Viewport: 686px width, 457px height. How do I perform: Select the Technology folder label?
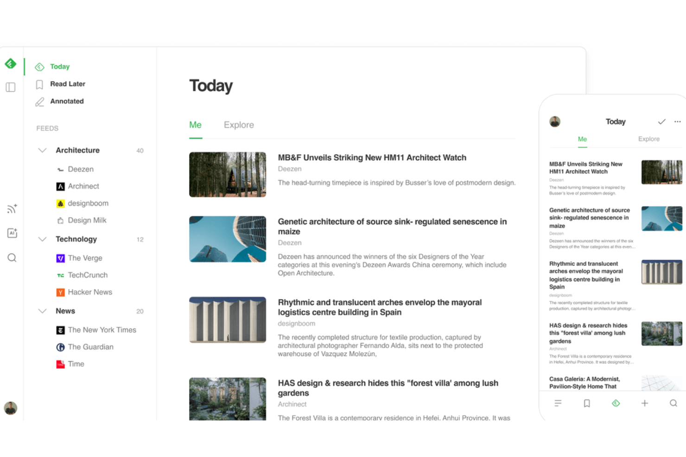76,239
